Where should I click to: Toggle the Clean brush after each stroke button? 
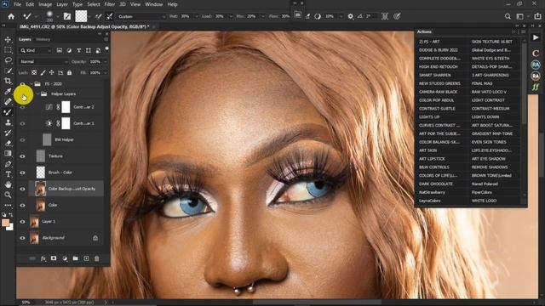(x=110, y=16)
